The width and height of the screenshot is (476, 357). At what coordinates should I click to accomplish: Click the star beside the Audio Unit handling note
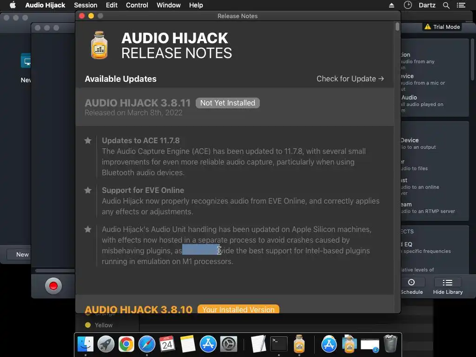88,229
